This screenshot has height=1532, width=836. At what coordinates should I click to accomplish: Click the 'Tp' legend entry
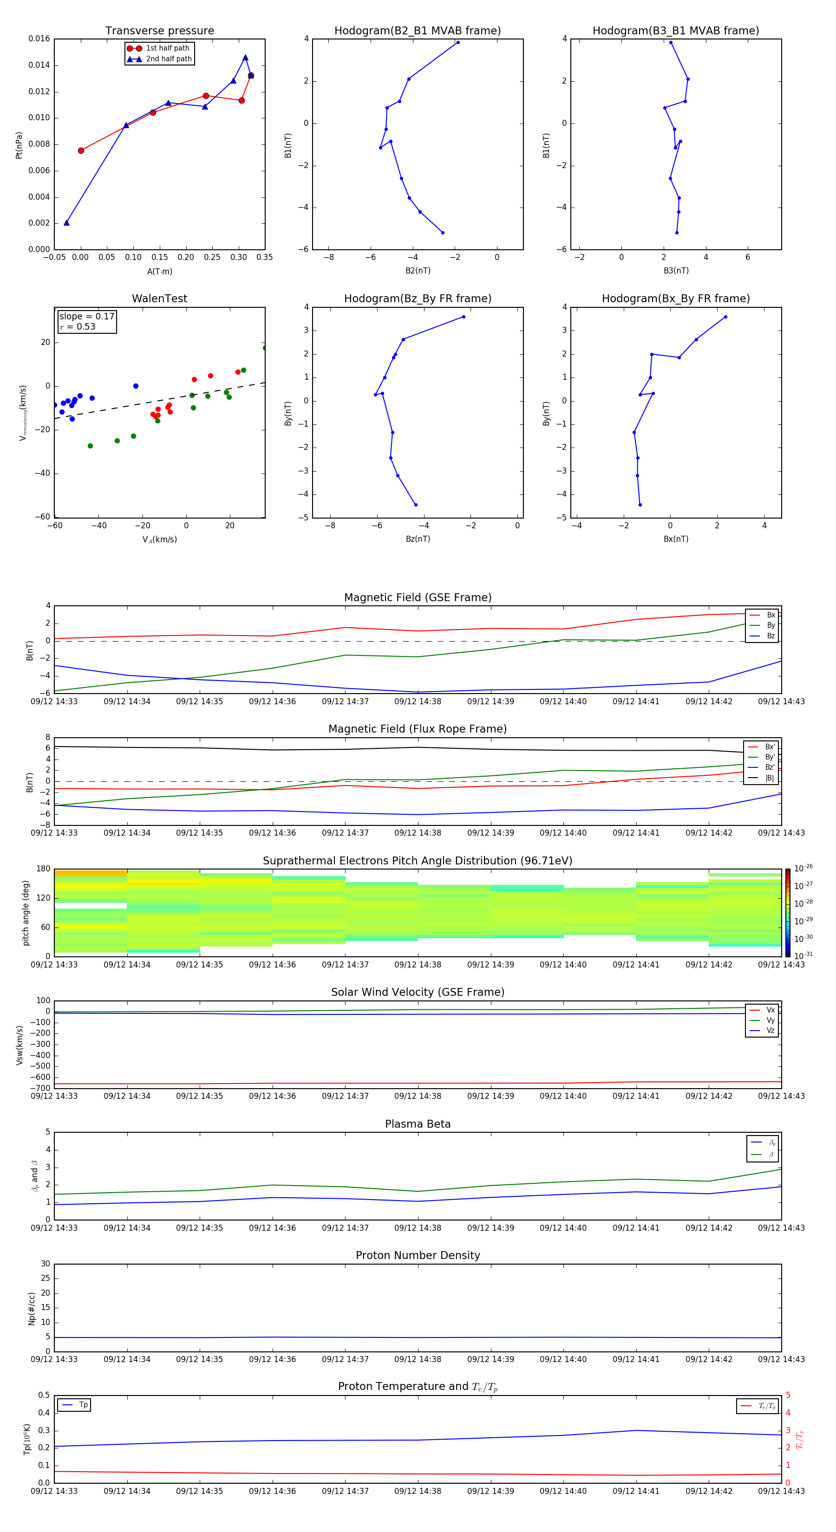[74, 1405]
